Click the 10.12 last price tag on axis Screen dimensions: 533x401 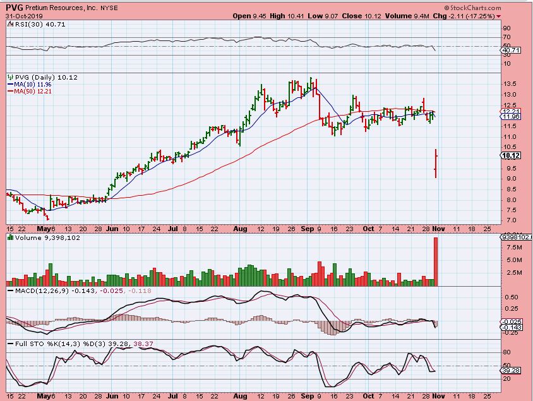pos(511,155)
